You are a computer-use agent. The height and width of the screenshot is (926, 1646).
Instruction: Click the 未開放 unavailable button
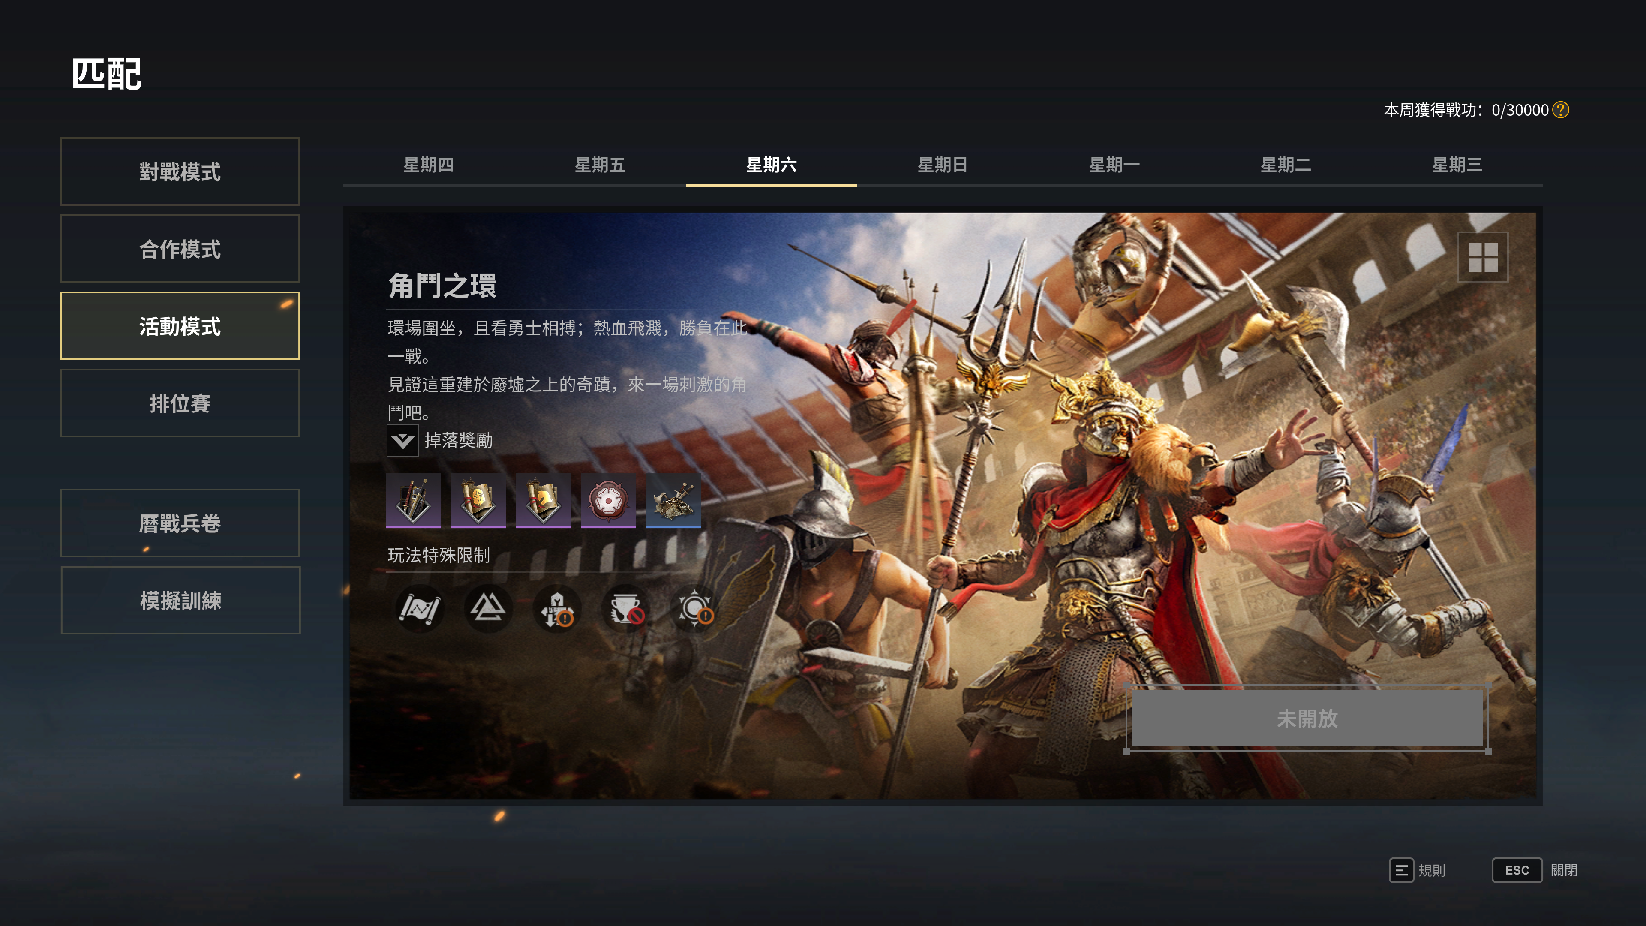tap(1307, 719)
